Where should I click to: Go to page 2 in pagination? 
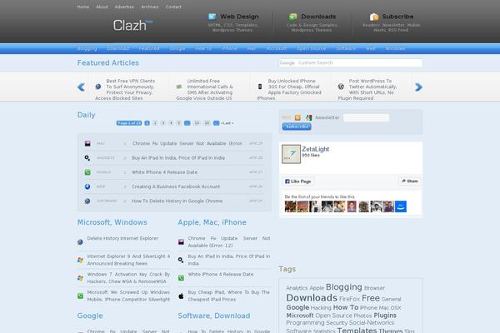(x=155, y=123)
